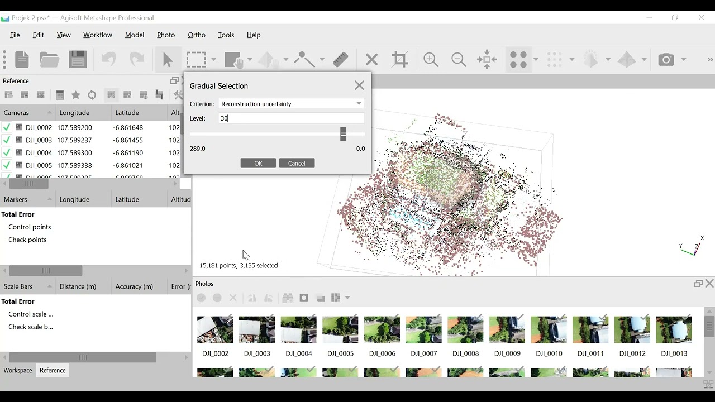Open the Model menu
The width and height of the screenshot is (715, 402).
[135, 35]
